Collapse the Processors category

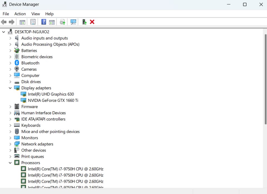pyautogui.click(x=10, y=163)
